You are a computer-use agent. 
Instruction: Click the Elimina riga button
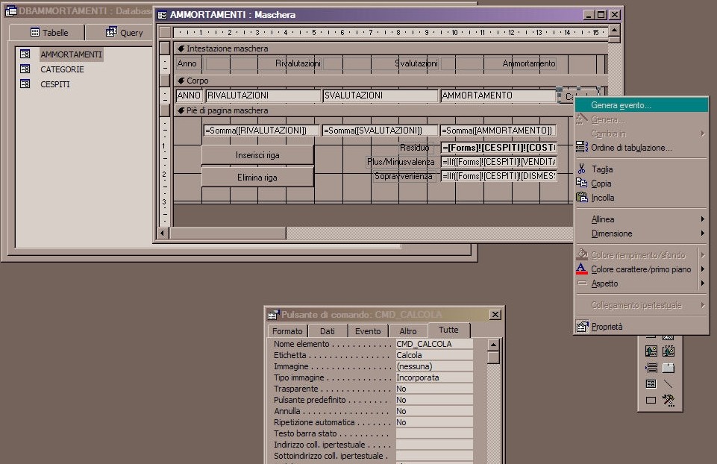pyautogui.click(x=257, y=178)
